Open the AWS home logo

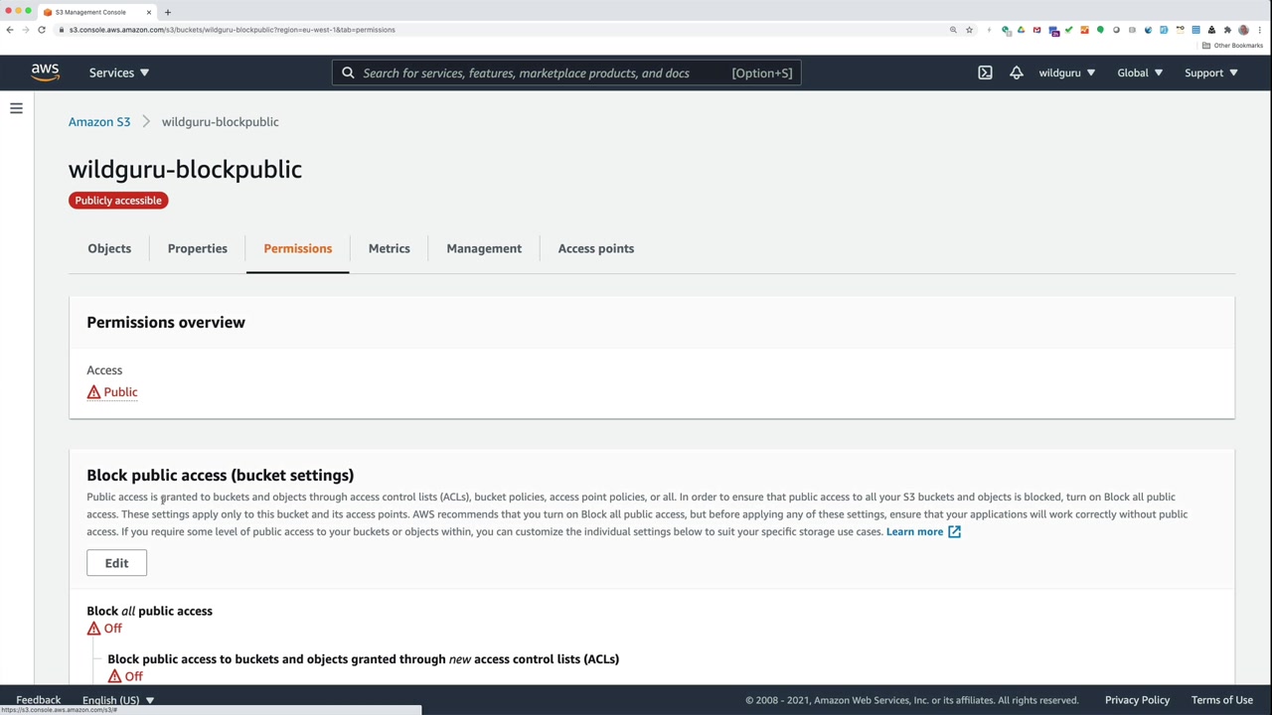(45, 72)
